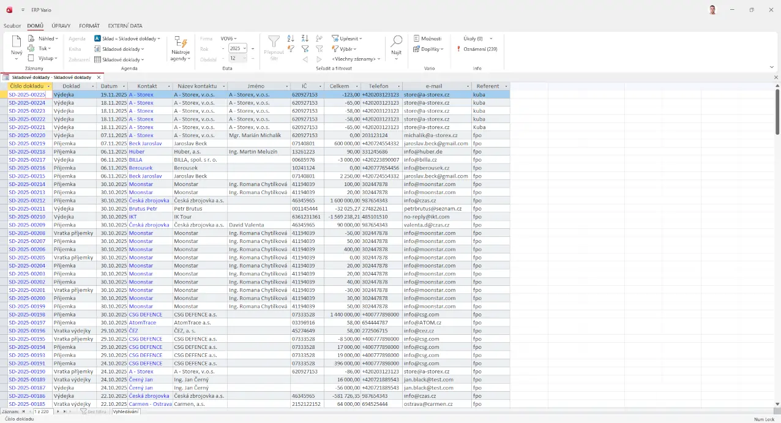Image resolution: width=781 pixels, height=423 pixels.
Task: Expand the Číslo dokladu column filter arrow
Action: click(x=48, y=86)
